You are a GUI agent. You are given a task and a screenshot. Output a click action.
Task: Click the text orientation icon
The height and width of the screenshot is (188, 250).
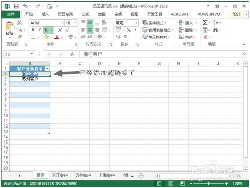click(x=99, y=37)
